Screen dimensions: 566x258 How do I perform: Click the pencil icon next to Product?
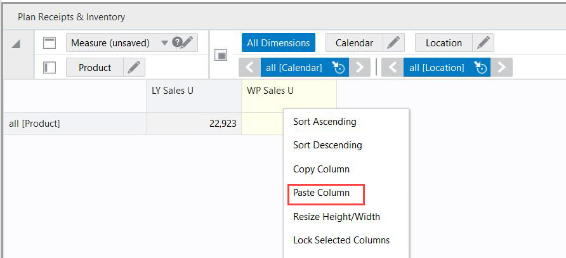134,67
